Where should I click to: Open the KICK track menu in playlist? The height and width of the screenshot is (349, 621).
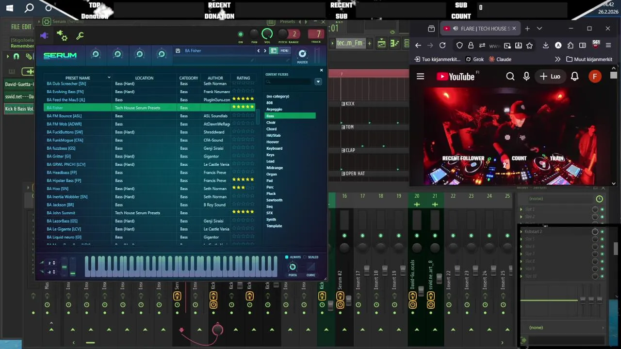[343, 104]
